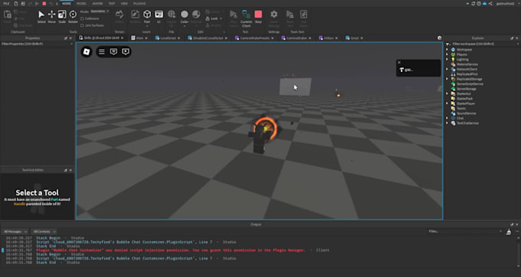Click the New file icon in title bar
The width and height of the screenshot is (521, 277).
[16, 4]
